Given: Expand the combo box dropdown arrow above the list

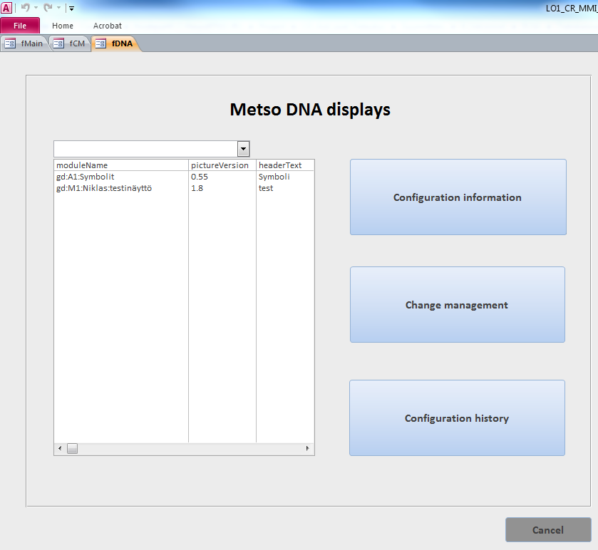Looking at the screenshot, I should (x=243, y=149).
